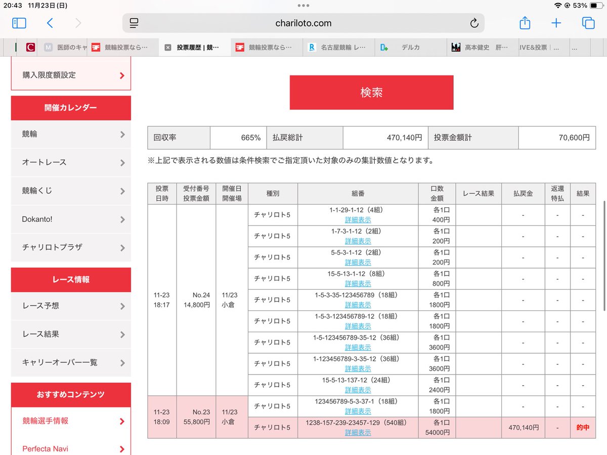The width and height of the screenshot is (607, 455).
Task: Add a new tab with plus icon
Action: pyautogui.click(x=556, y=23)
